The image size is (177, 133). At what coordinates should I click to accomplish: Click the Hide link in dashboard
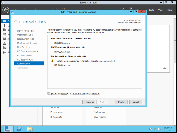click(164, 68)
